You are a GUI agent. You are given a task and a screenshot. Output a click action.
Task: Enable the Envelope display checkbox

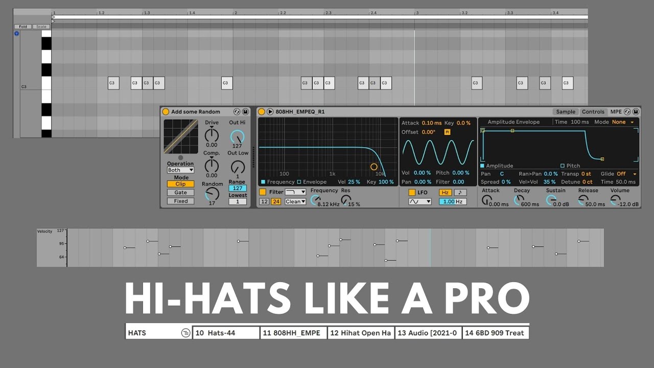[299, 182]
